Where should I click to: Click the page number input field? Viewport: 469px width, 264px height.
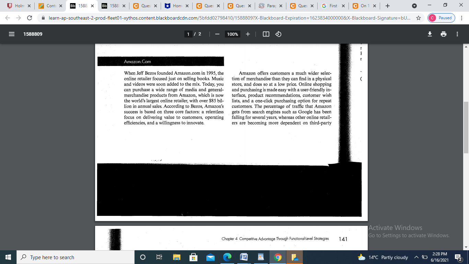tap(188, 34)
